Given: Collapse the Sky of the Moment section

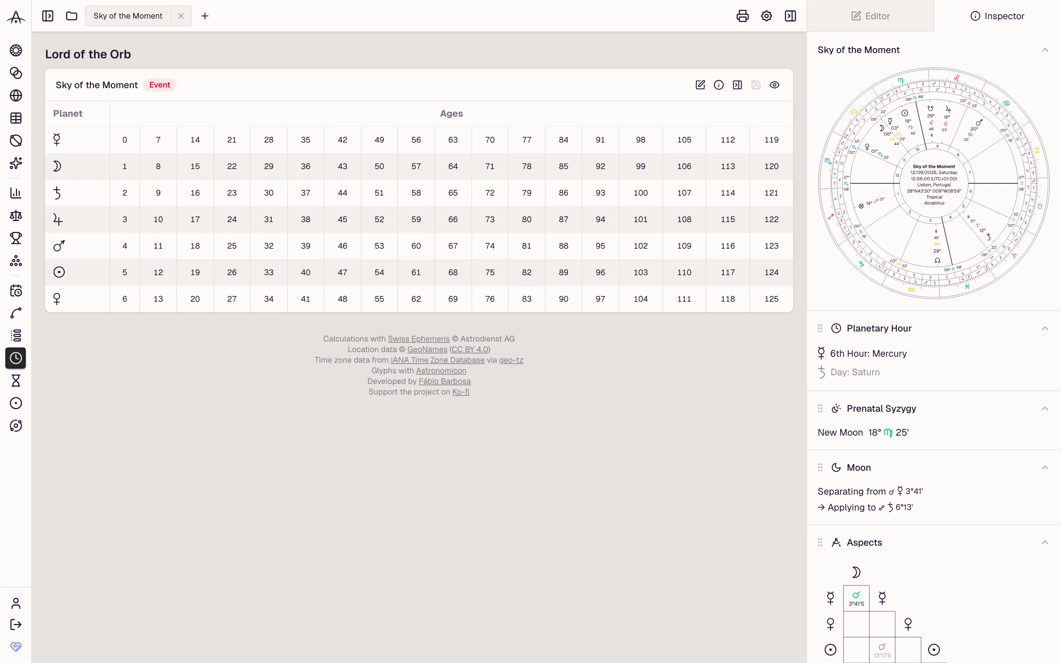Looking at the screenshot, I should (x=1045, y=50).
